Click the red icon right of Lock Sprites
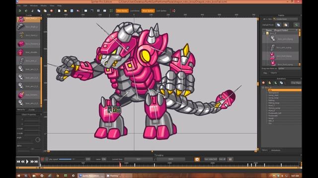 coord(173,11)
